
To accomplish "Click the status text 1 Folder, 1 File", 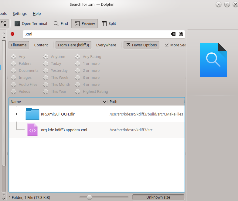I will [x=29, y=198].
